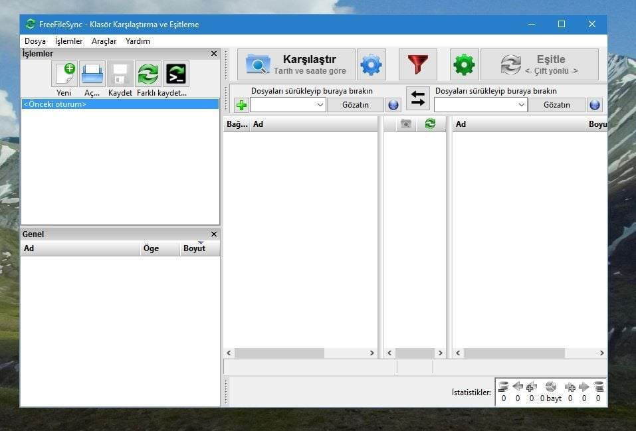The image size is (636, 431).
Task: Click the Eşitle synchronize button
Action: click(x=540, y=64)
